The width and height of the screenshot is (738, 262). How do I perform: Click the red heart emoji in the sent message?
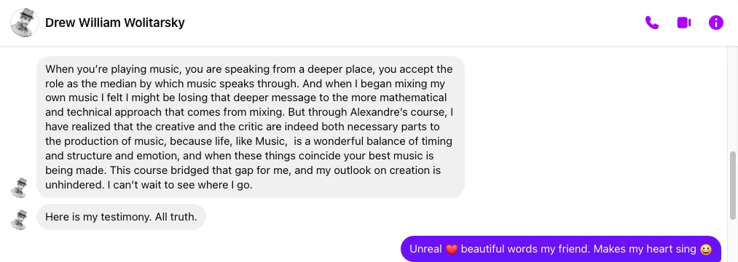[x=452, y=250]
